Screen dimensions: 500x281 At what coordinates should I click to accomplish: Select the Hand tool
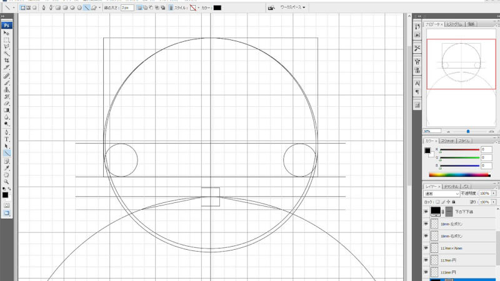(6, 175)
